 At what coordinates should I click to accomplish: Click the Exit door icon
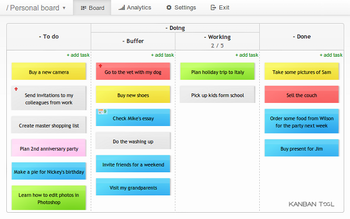click(213, 8)
